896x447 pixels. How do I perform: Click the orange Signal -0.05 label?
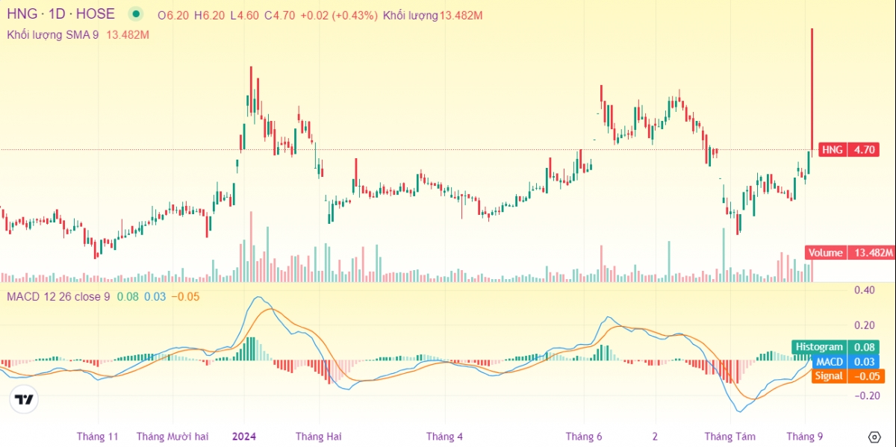(836, 376)
